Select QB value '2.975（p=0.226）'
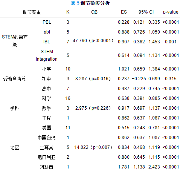180x170 pixels. coord(93,108)
